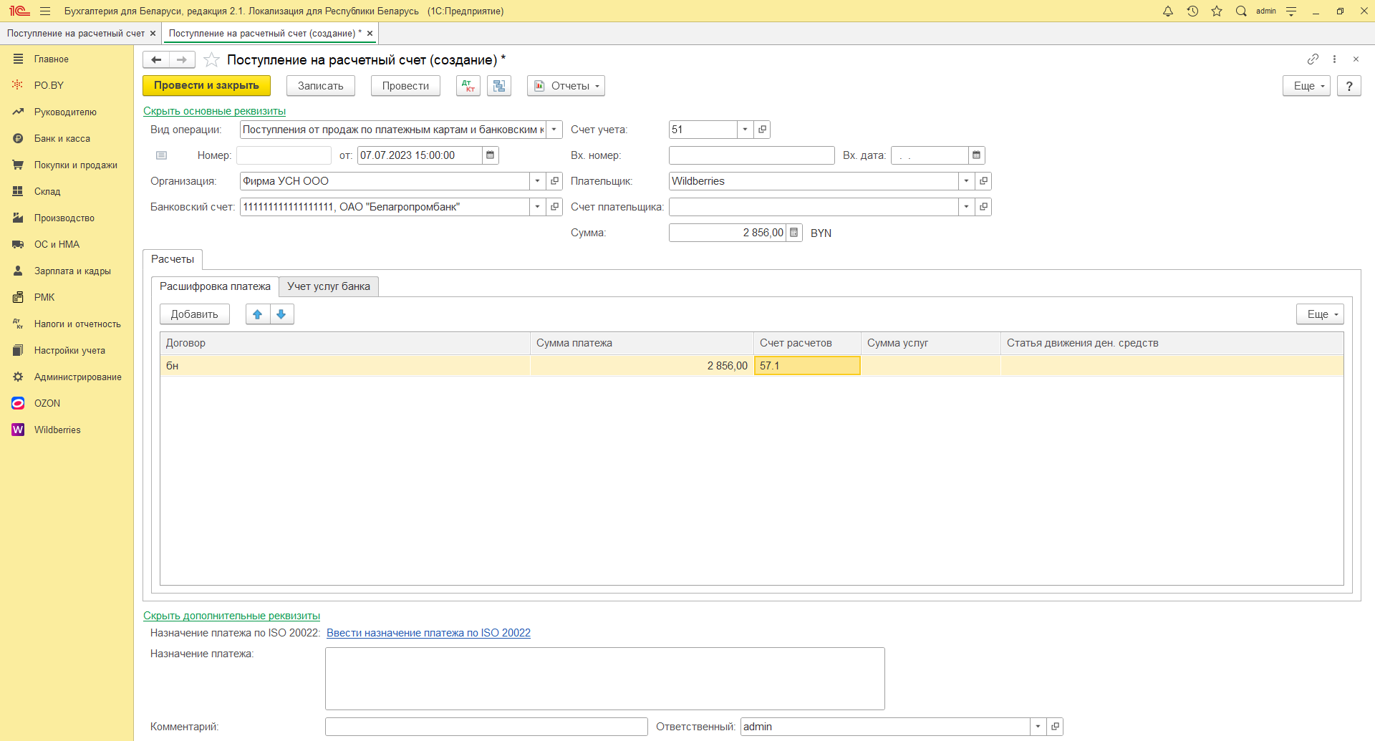Click Добавить row button
Viewport: 1375px width, 741px height.
point(194,314)
